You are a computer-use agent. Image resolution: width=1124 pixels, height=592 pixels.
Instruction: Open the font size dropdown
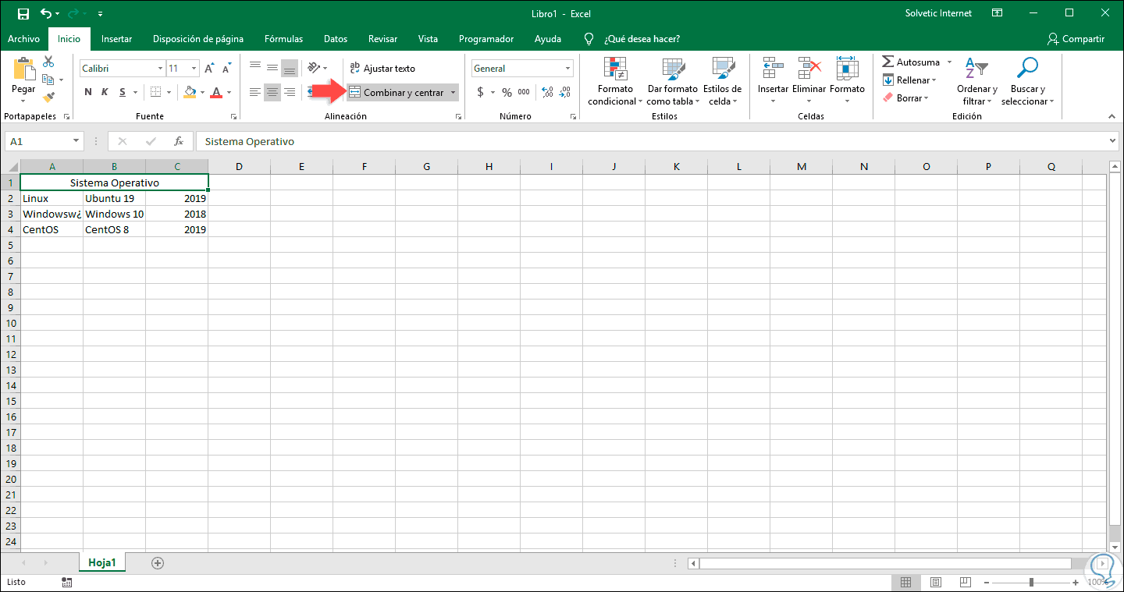(x=194, y=69)
